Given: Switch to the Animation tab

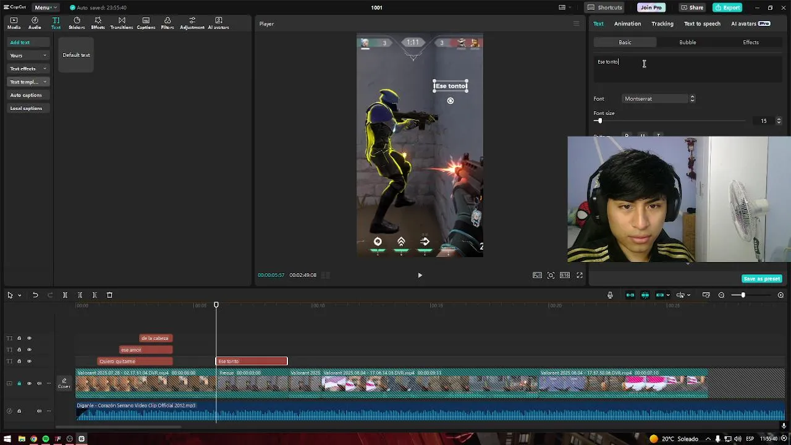Looking at the screenshot, I should [x=627, y=23].
